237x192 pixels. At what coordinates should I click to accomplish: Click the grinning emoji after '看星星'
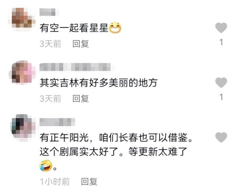click(x=115, y=28)
